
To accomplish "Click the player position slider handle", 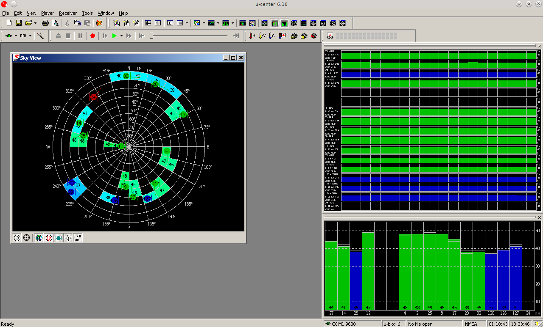I will pyautogui.click(x=151, y=36).
